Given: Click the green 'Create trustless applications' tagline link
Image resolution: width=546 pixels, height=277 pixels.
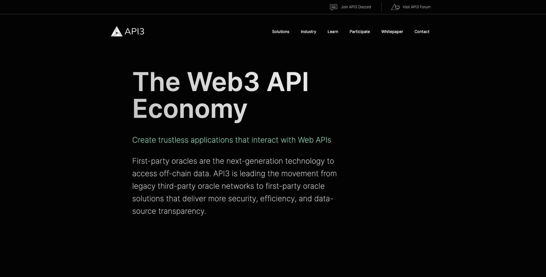Looking at the screenshot, I should pos(231,140).
